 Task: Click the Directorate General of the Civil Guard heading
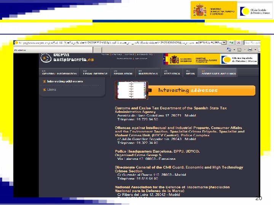click(179, 169)
